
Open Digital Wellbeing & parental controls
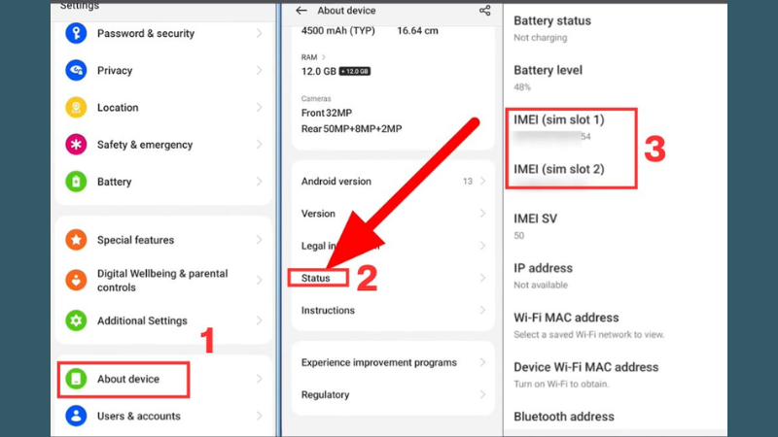click(163, 281)
